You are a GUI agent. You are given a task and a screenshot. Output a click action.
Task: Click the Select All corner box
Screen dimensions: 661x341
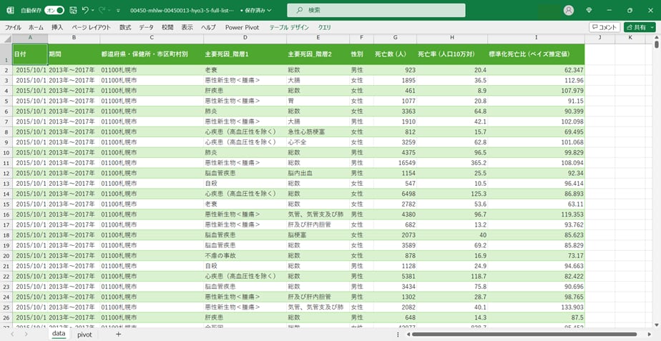[x=6, y=38]
